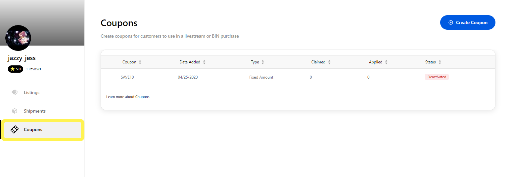Click the Deactivated status badge

click(437, 77)
